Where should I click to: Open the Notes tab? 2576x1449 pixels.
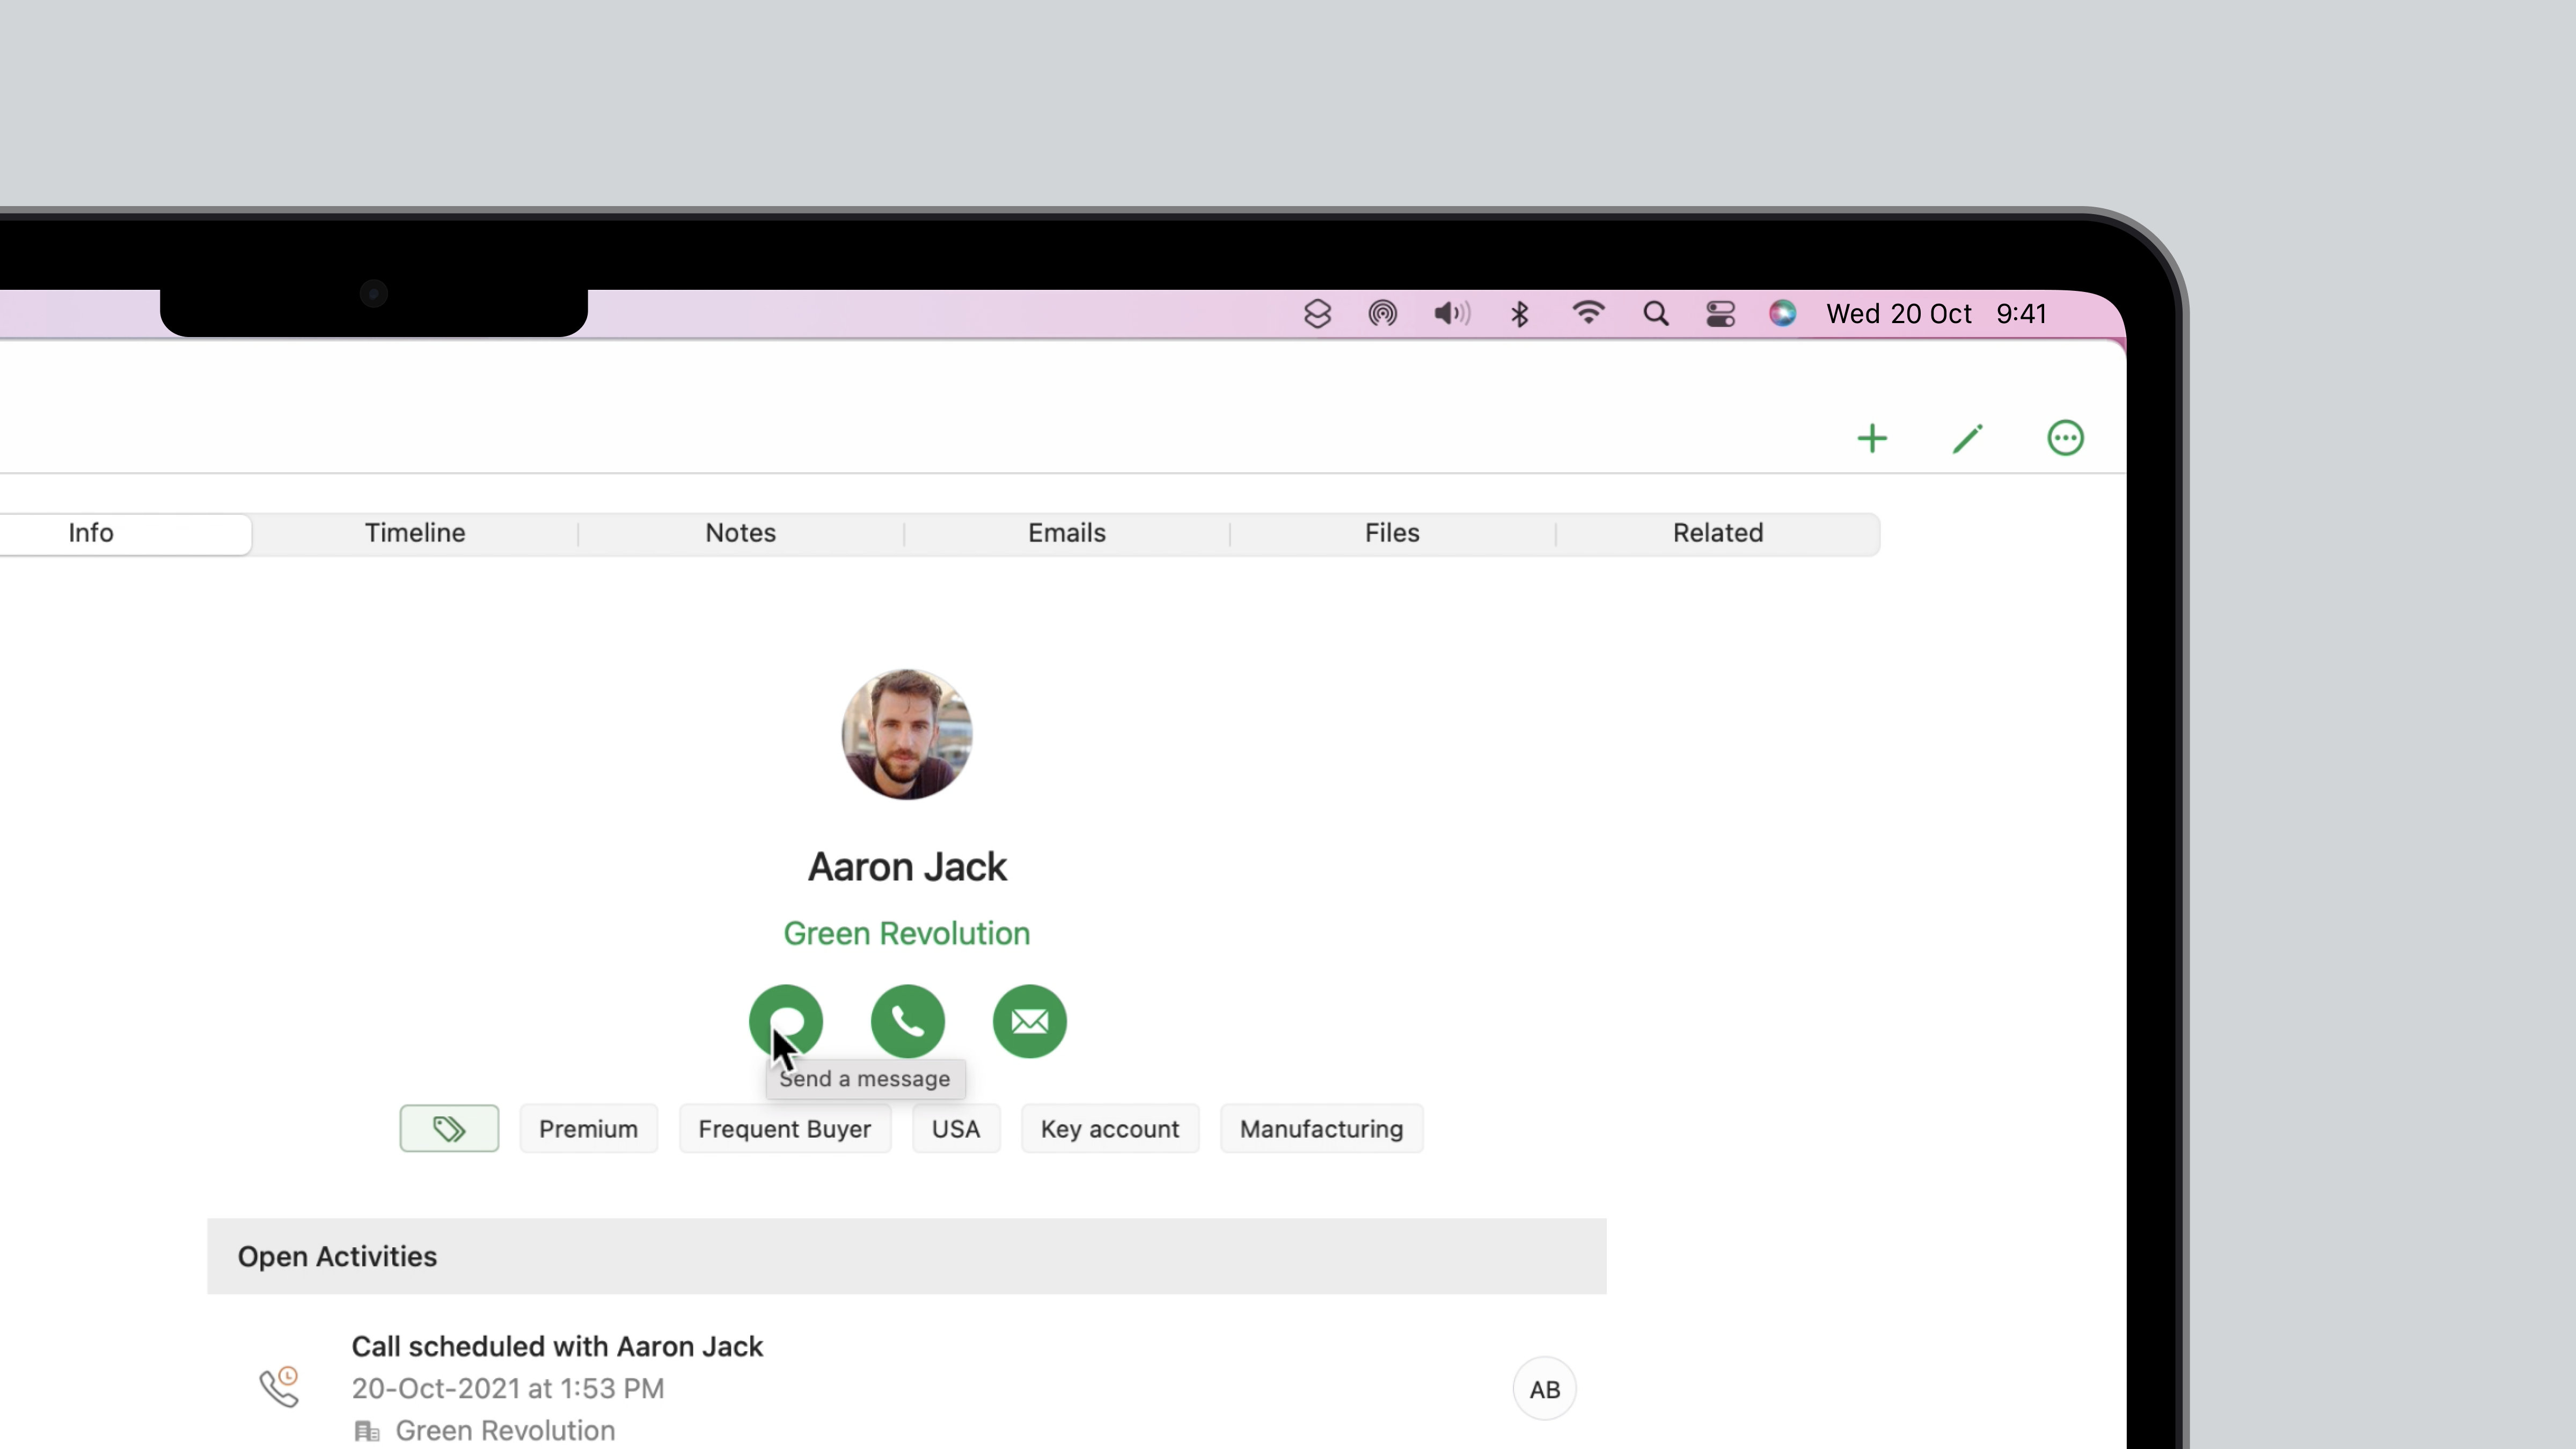click(x=740, y=533)
